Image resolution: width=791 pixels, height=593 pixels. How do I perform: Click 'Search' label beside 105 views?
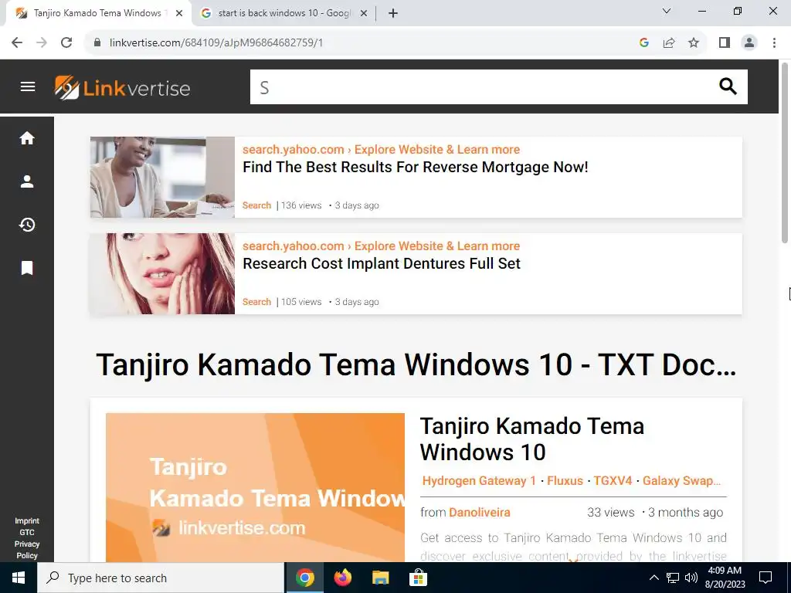pyautogui.click(x=256, y=302)
